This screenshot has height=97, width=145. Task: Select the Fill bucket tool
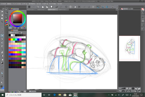point(2,60)
